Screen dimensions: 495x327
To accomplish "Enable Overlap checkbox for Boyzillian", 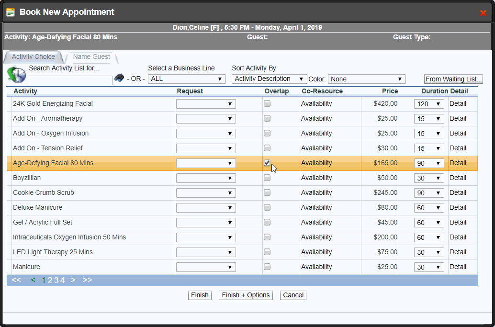I will point(267,178).
